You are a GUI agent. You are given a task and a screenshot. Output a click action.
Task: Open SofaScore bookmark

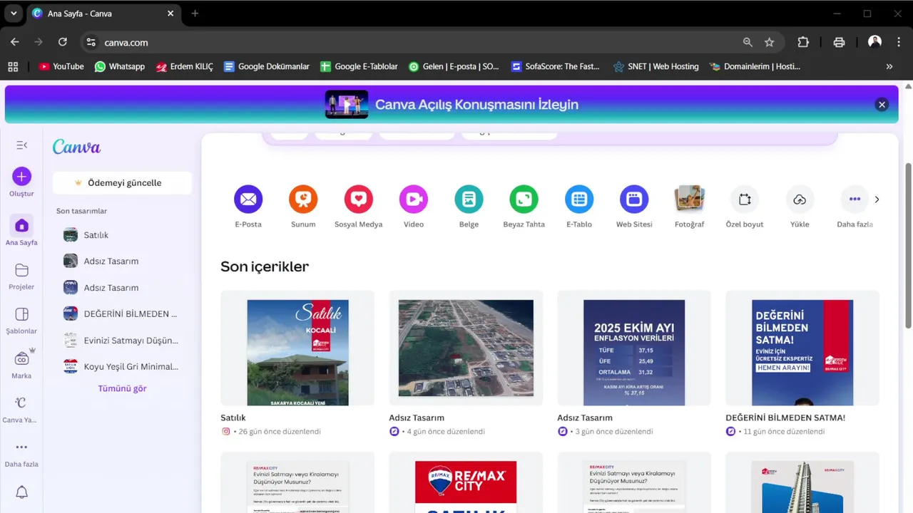tap(556, 66)
